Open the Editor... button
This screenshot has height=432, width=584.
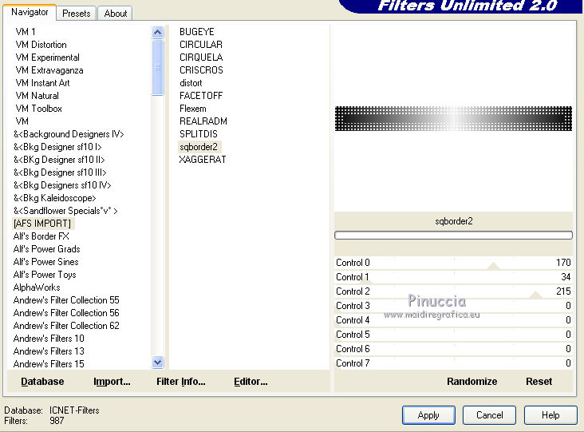tap(251, 382)
